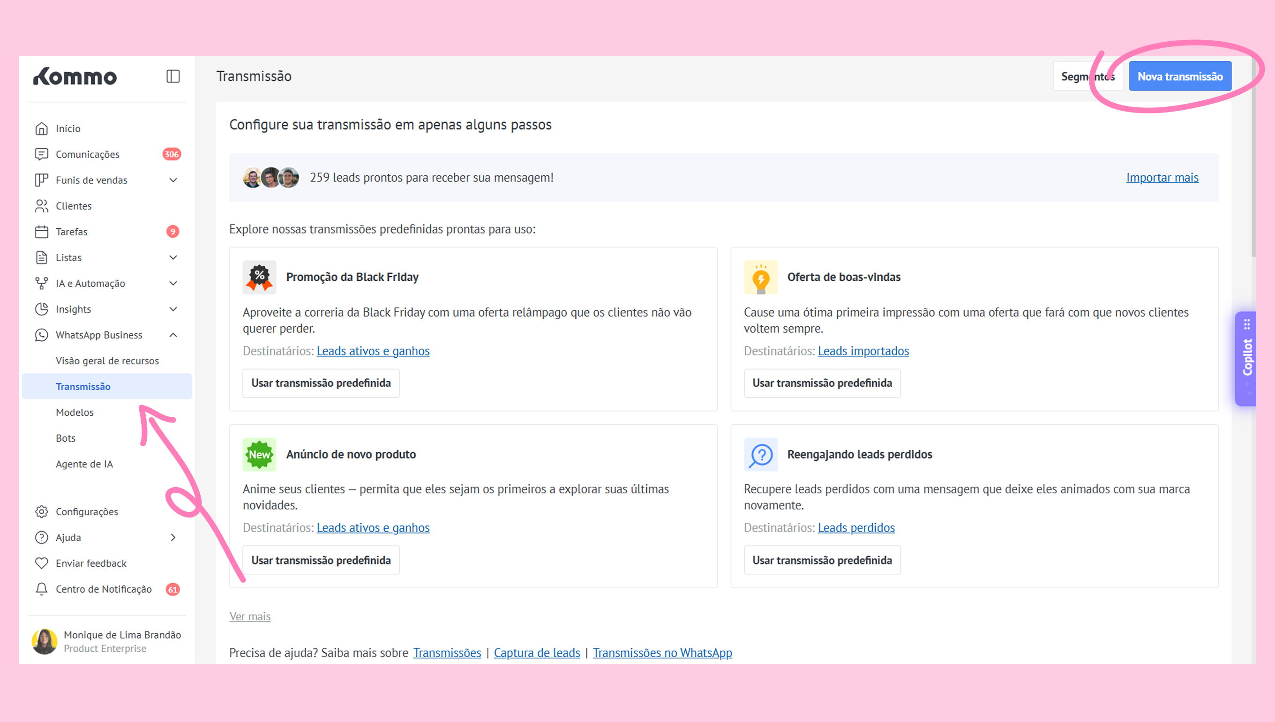1275x722 pixels.
Task: Open the Bots menu item
Action: (x=66, y=438)
